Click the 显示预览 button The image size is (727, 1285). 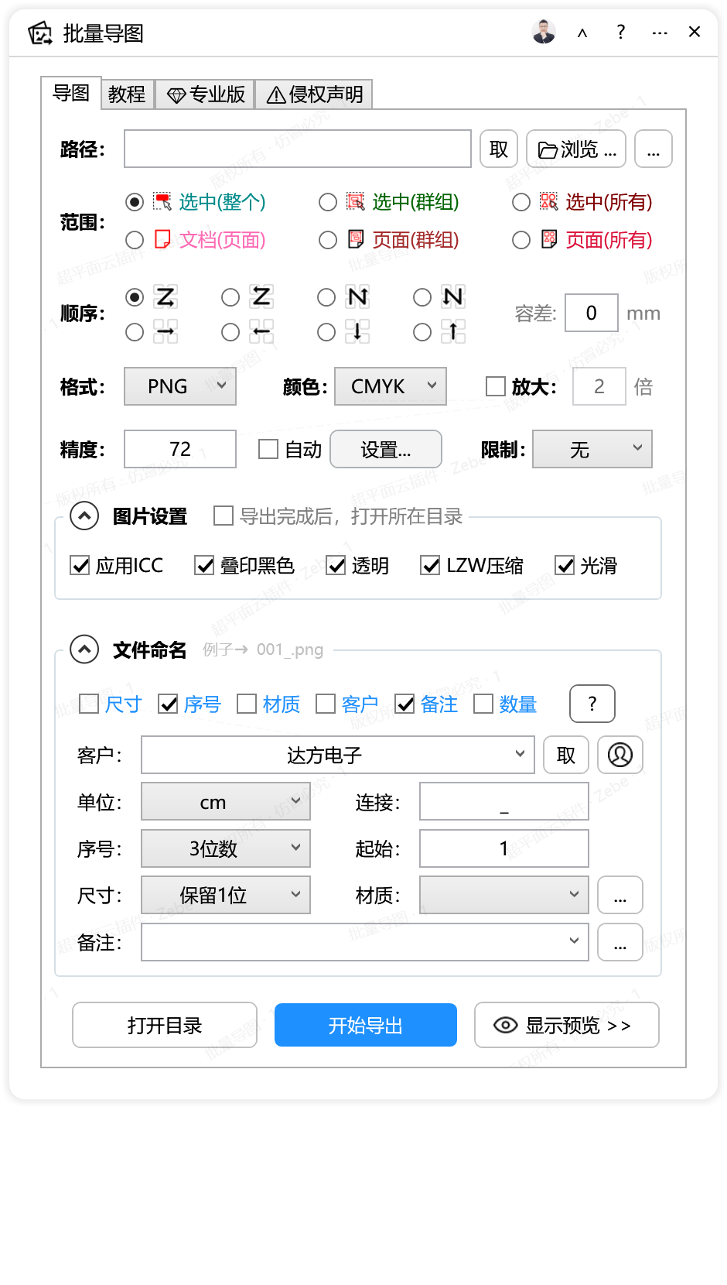coord(567,1025)
